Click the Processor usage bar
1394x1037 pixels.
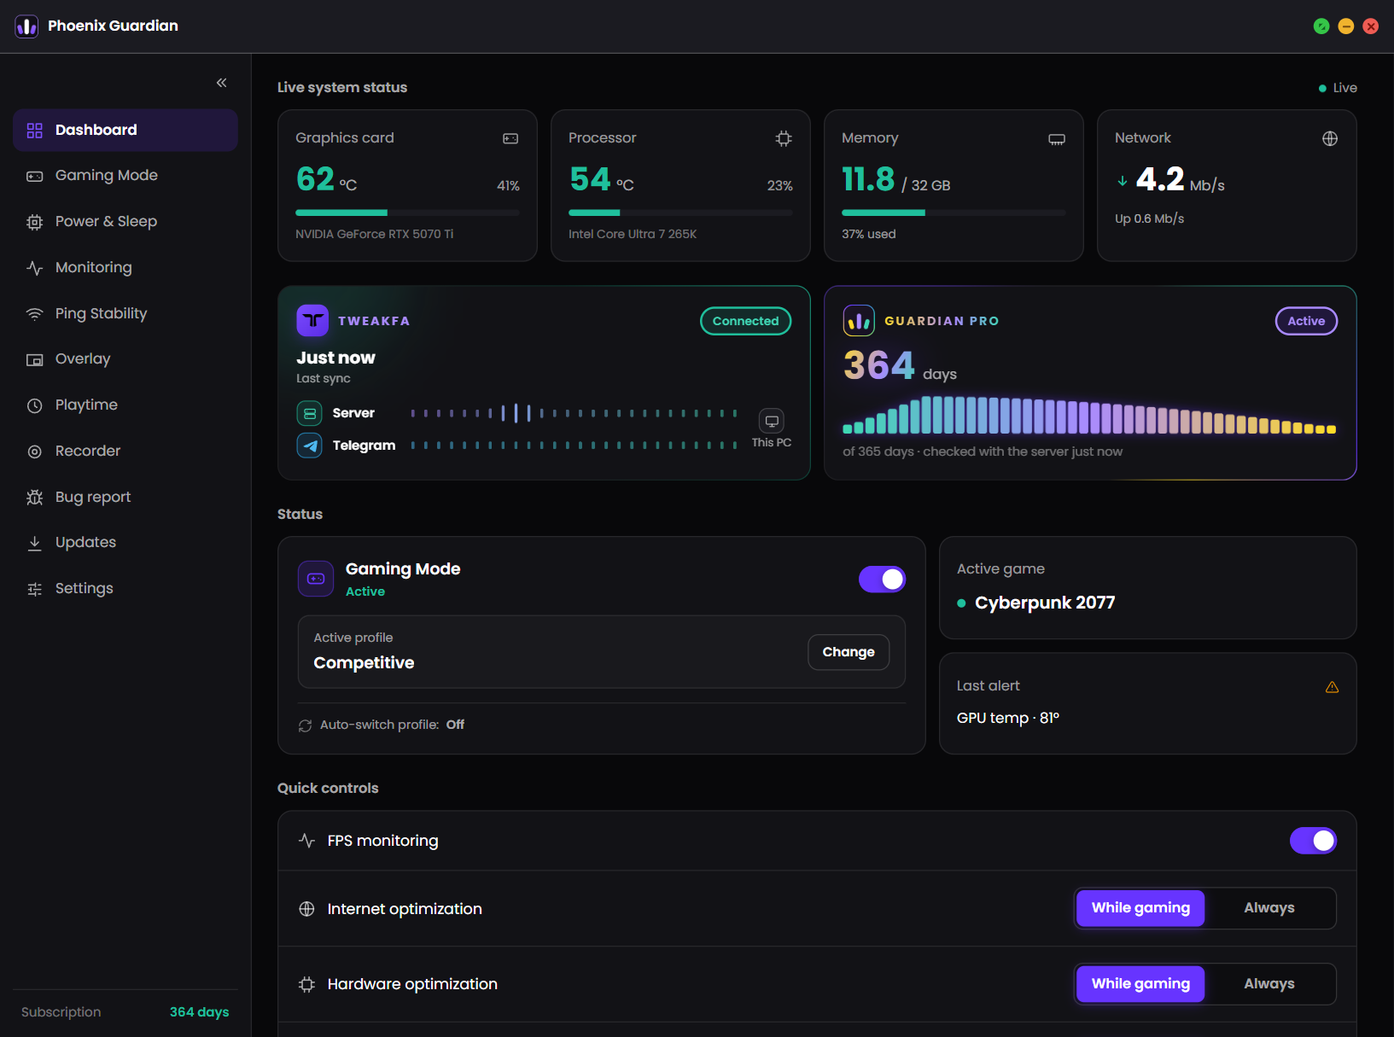point(680,213)
